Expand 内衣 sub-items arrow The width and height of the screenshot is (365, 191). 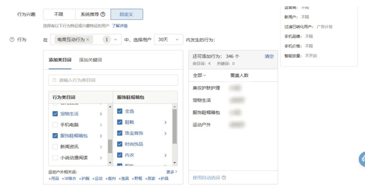point(165,155)
